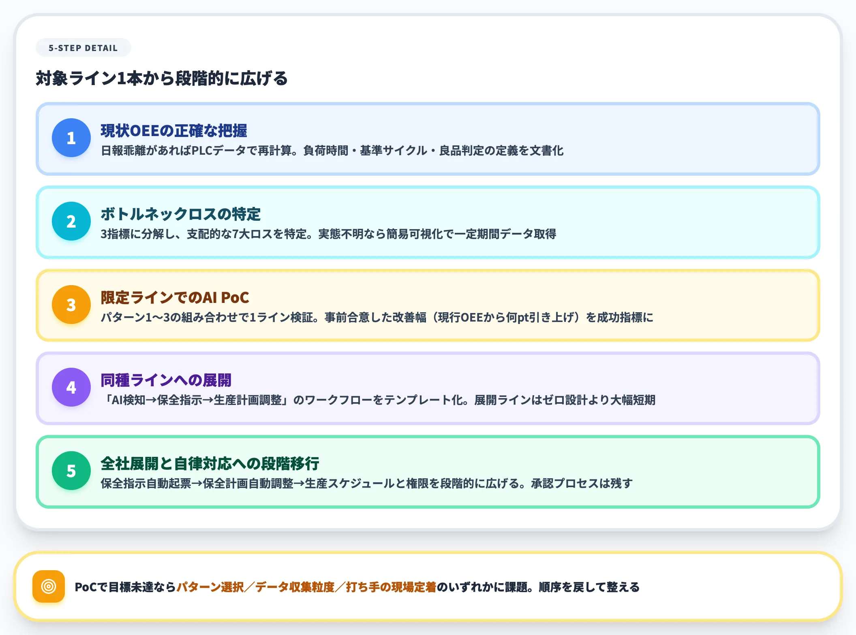Click footer text 順序を戻して整える
Image resolution: width=856 pixels, height=635 pixels.
point(589,587)
